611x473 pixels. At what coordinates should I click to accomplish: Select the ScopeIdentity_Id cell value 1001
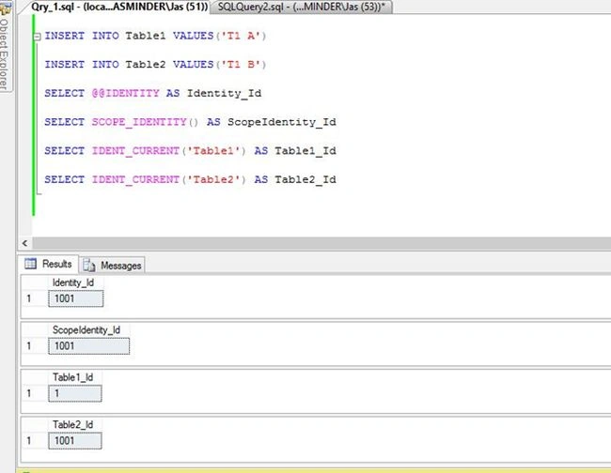point(89,346)
